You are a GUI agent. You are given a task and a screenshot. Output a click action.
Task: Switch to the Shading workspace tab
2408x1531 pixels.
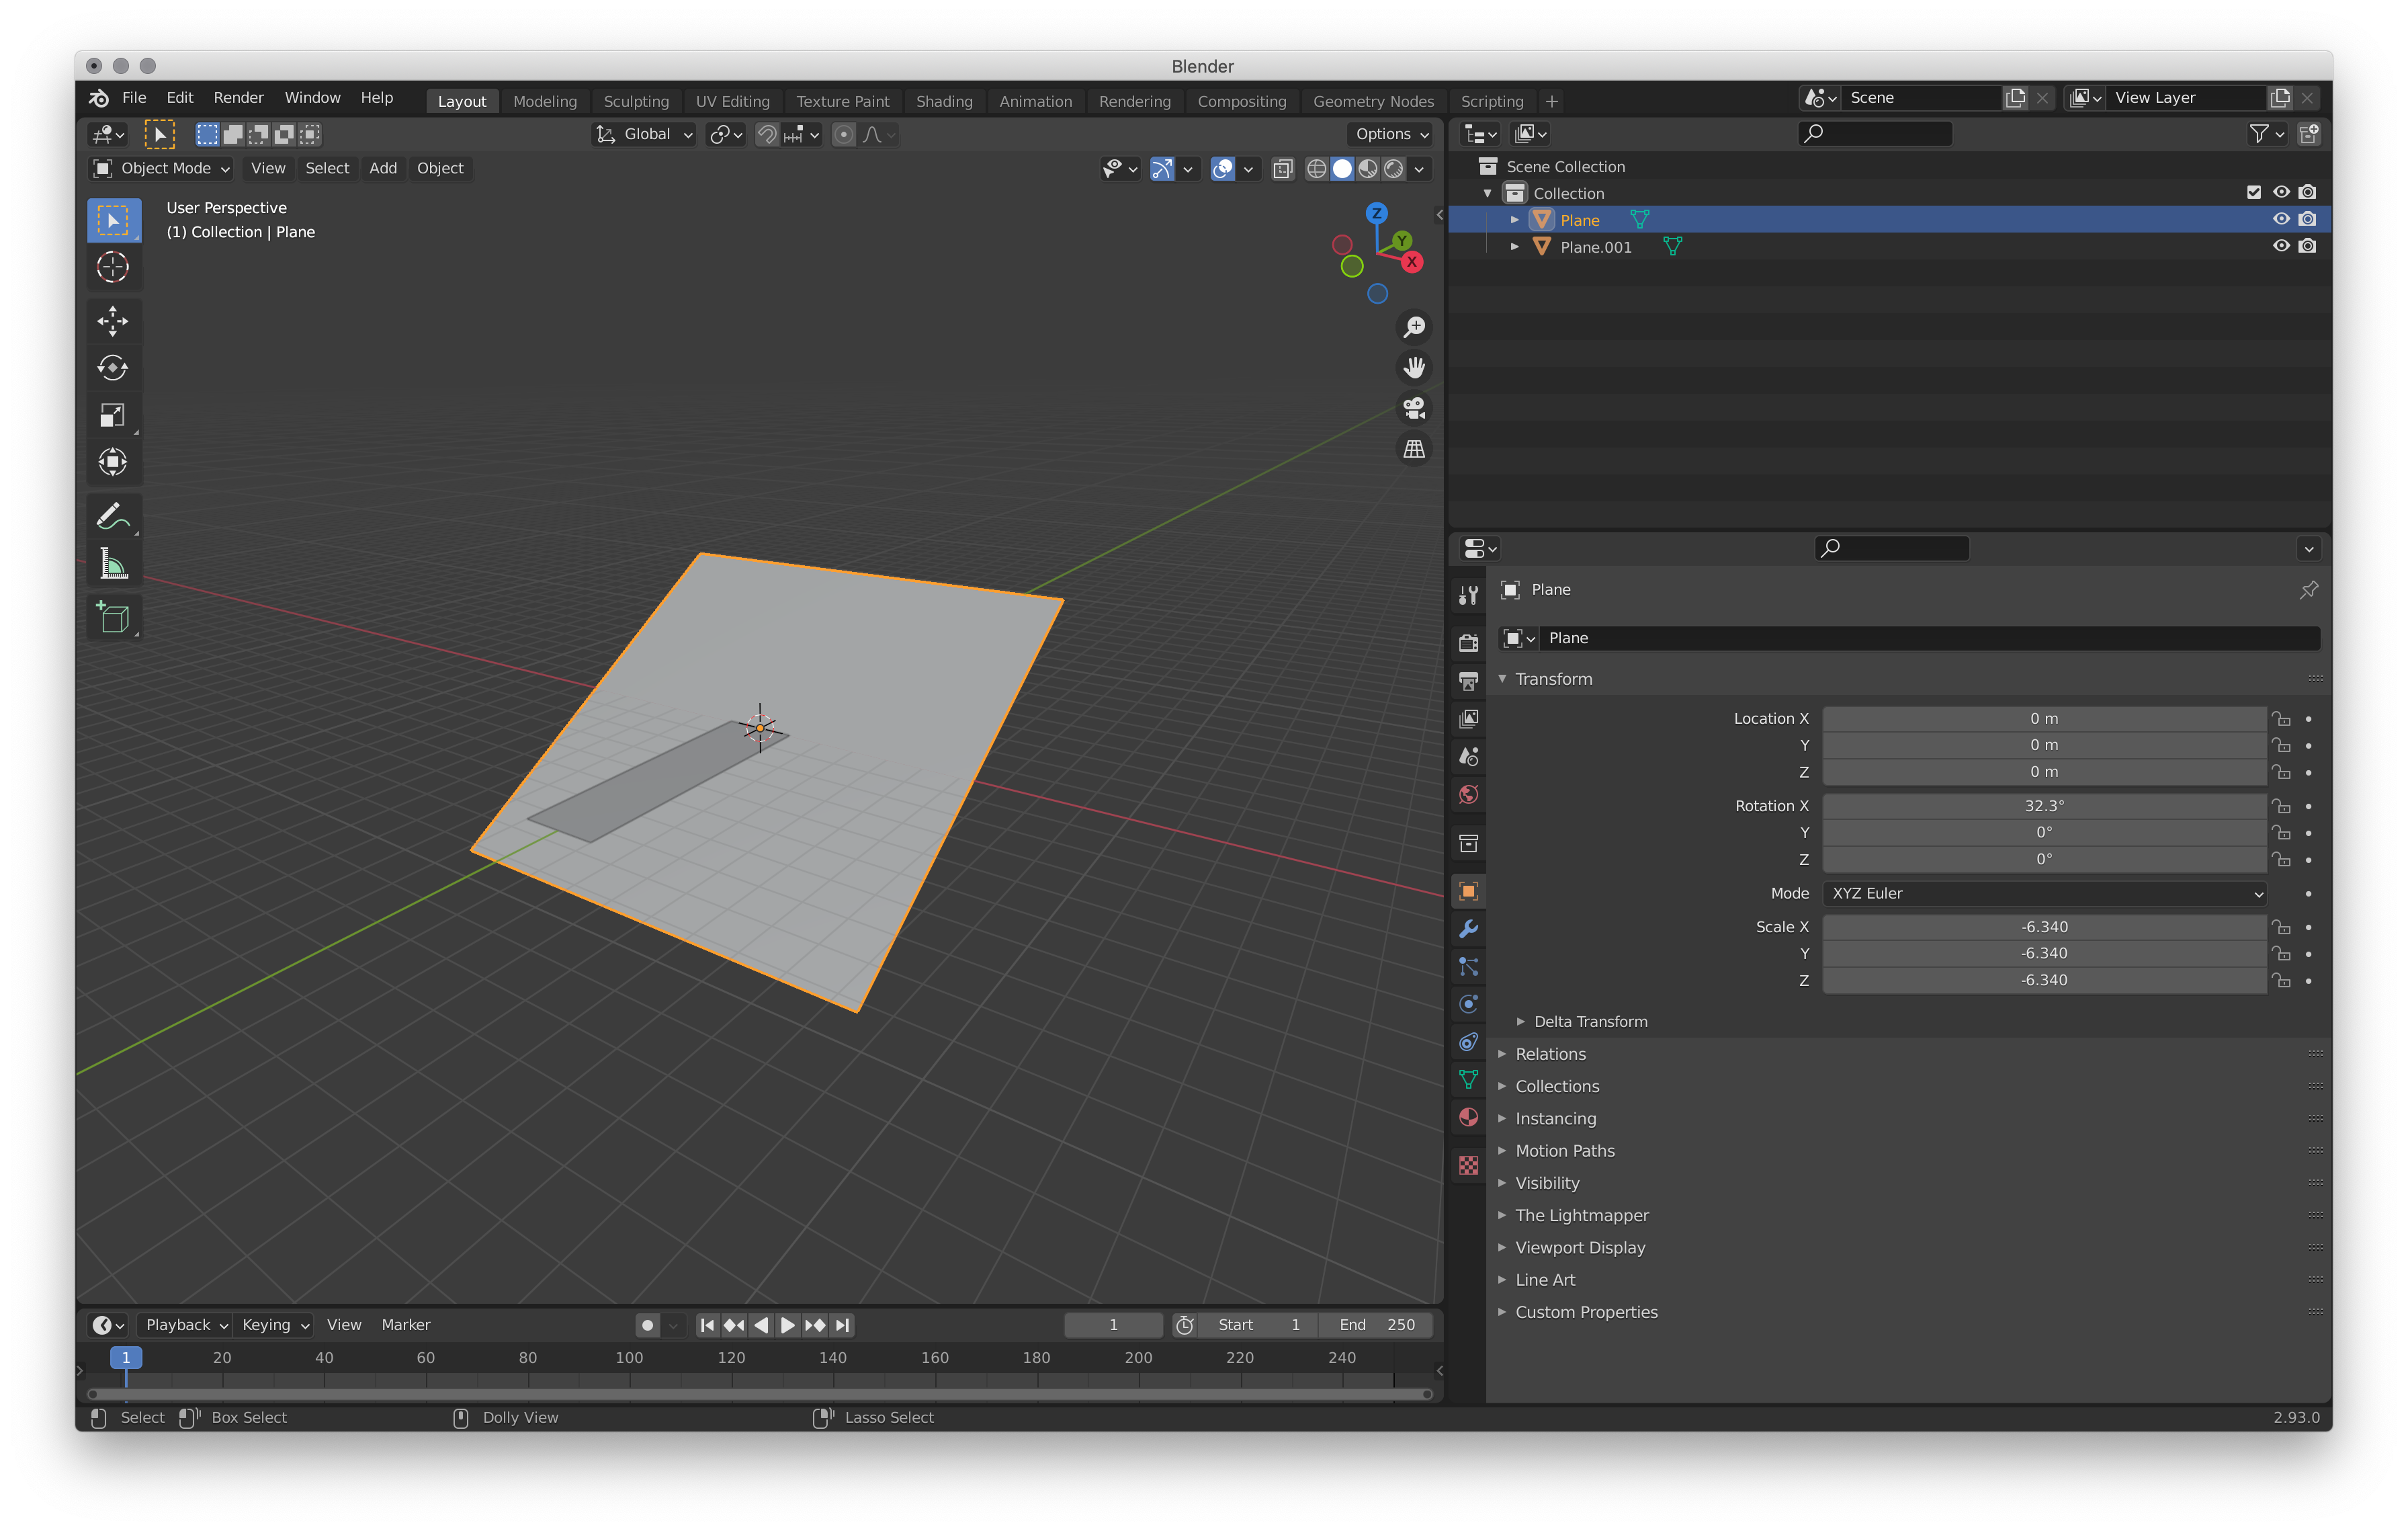[x=944, y=101]
